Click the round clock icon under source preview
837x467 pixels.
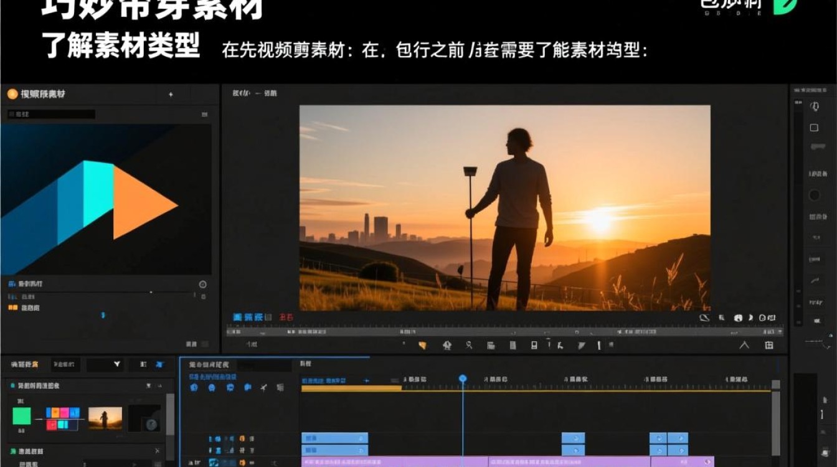click(202, 284)
